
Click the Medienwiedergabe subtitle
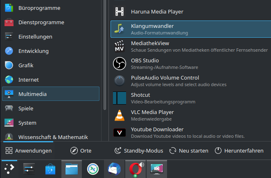151,119
